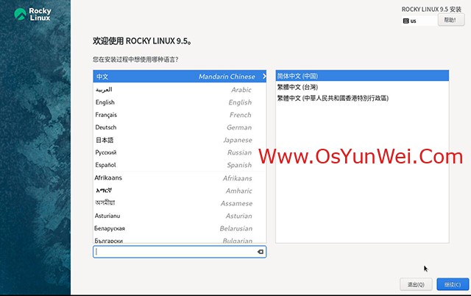Select the Assamese language row
The image size is (471, 296).
pos(180,203)
